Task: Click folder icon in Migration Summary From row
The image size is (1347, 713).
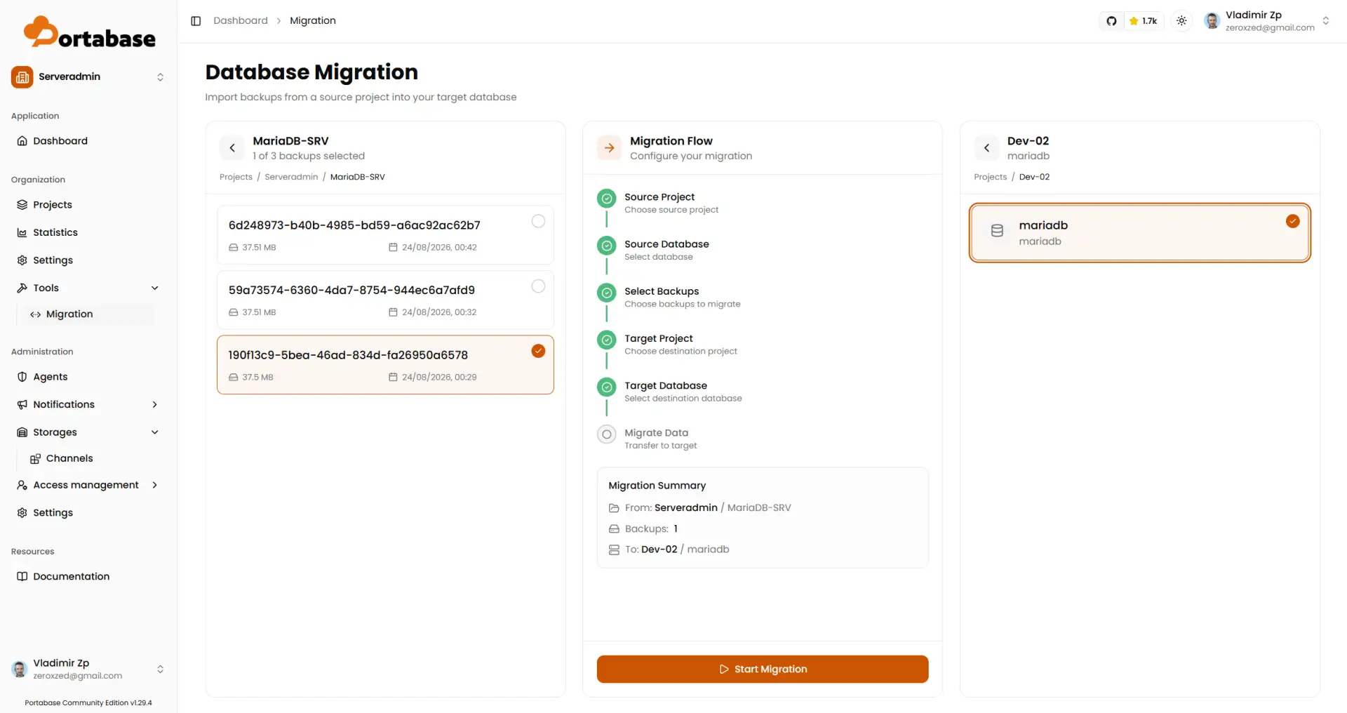Action: point(614,508)
